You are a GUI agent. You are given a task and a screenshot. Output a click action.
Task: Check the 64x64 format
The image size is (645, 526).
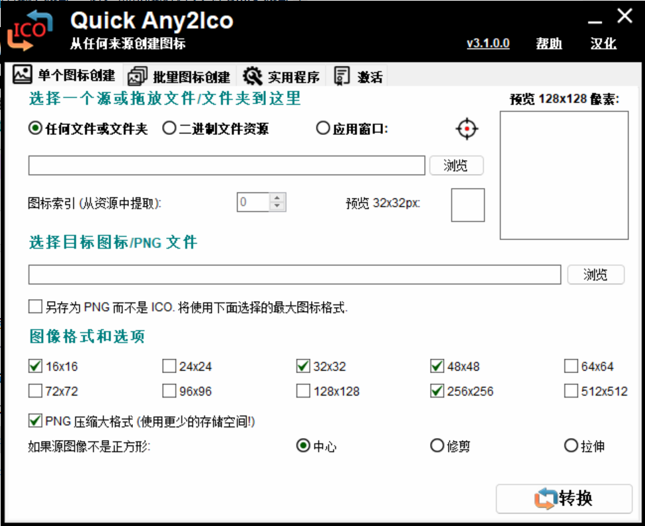571,366
